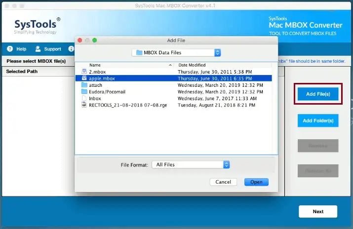Click the info icon beside Support
Screen dimensions: 353x229
tap(71, 49)
